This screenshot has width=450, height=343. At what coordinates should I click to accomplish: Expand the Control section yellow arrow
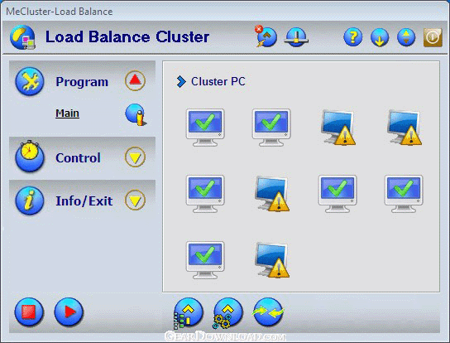[x=135, y=157]
